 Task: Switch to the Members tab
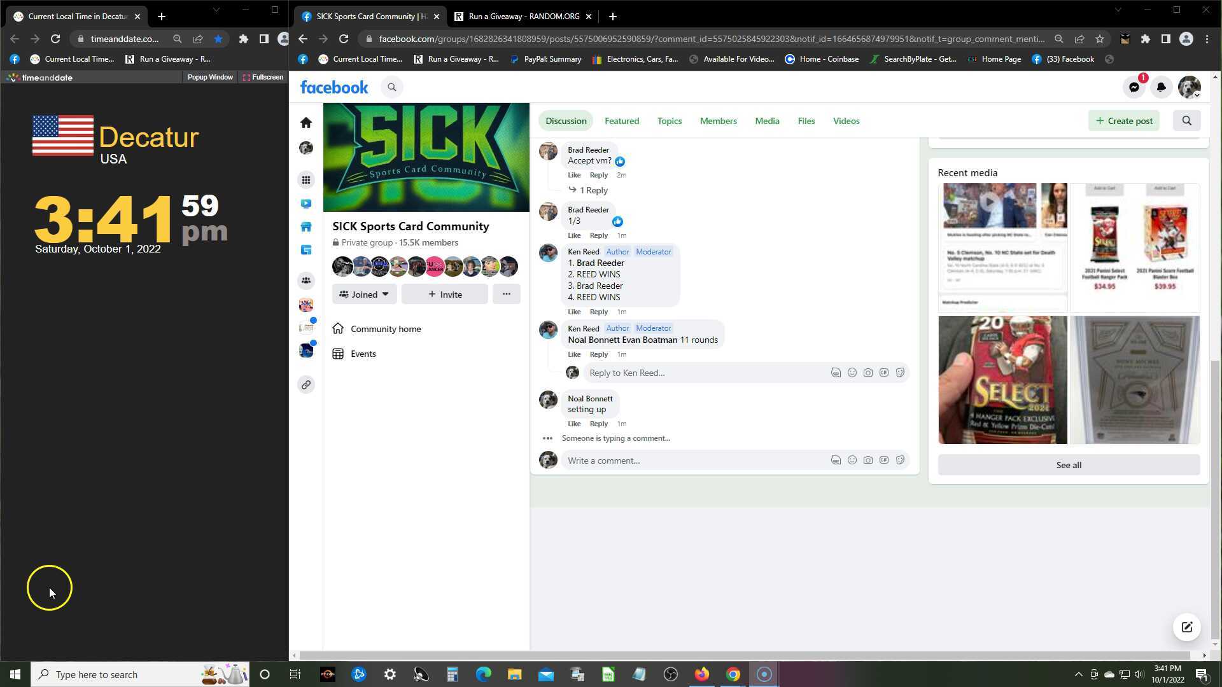tap(718, 121)
